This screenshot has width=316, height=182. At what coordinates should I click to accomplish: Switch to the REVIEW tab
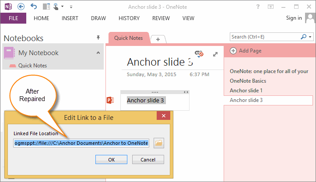tap(161, 18)
